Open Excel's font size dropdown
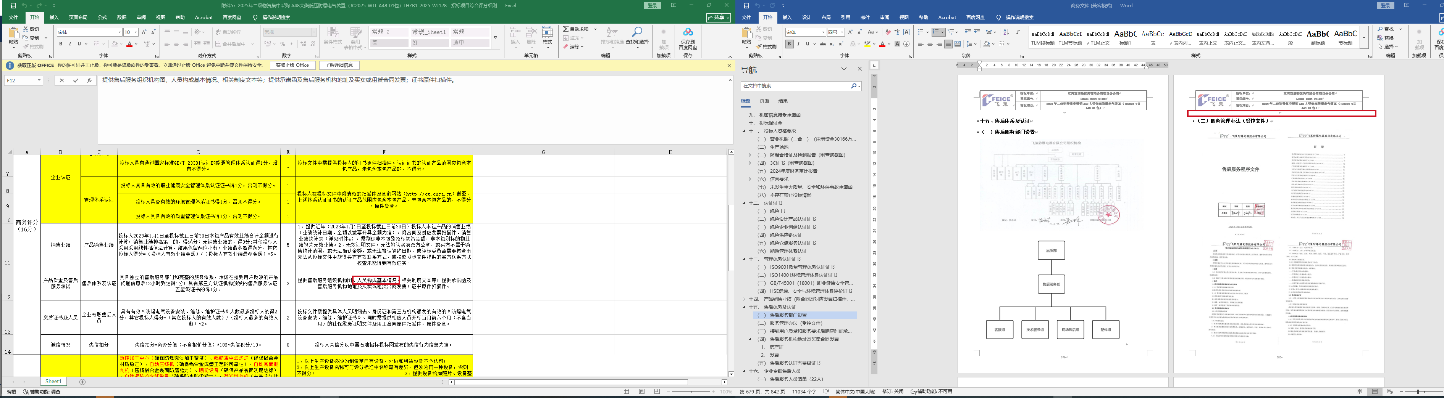Image resolution: width=1444 pixels, height=398 pixels. pyautogui.click(x=136, y=32)
